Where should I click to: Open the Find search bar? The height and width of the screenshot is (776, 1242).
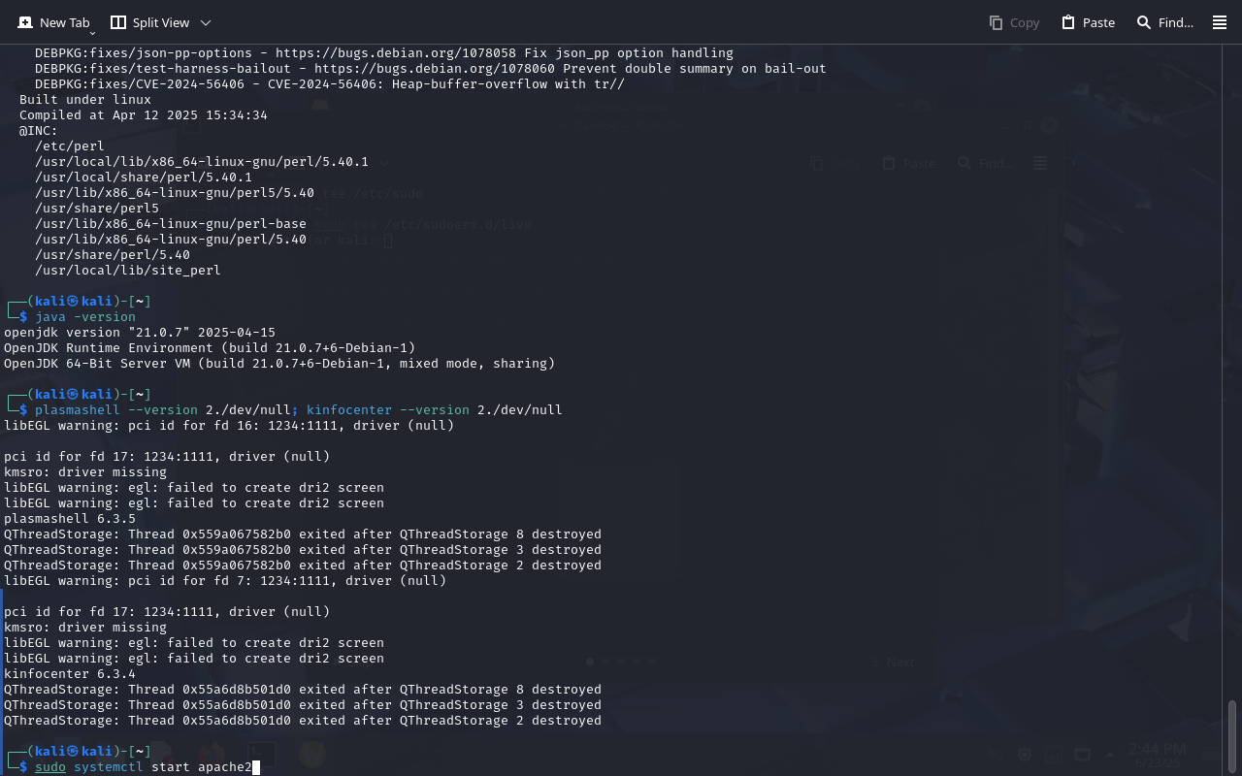click(x=1164, y=22)
